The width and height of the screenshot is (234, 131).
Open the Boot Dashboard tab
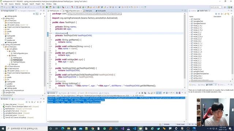click(x=18, y=99)
